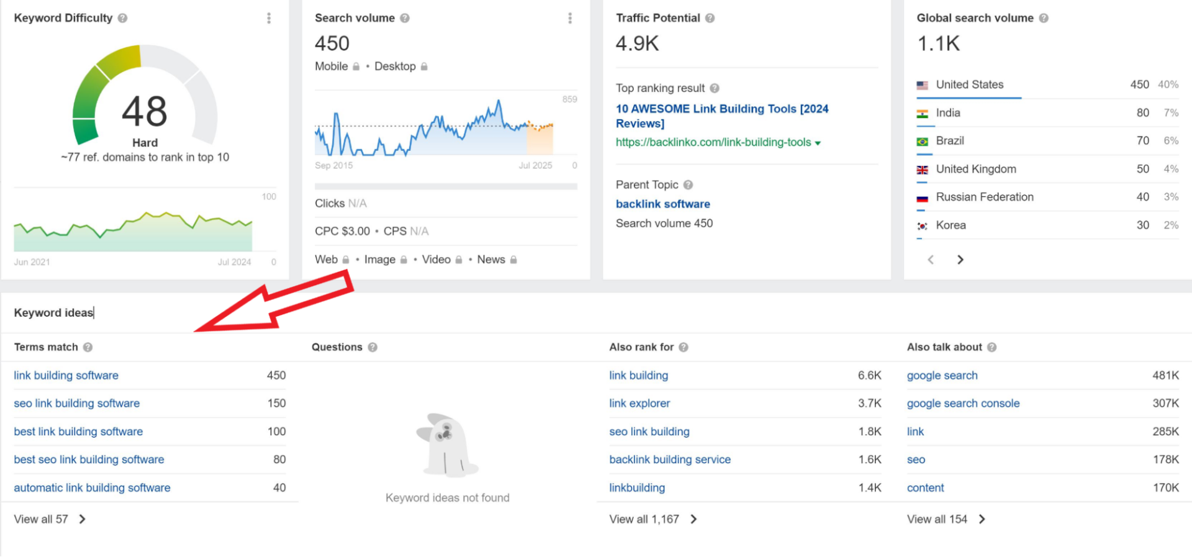Viewport: 1192px width, 557px height.
Task: Click help icon next to Parent Topic
Action: point(688,184)
